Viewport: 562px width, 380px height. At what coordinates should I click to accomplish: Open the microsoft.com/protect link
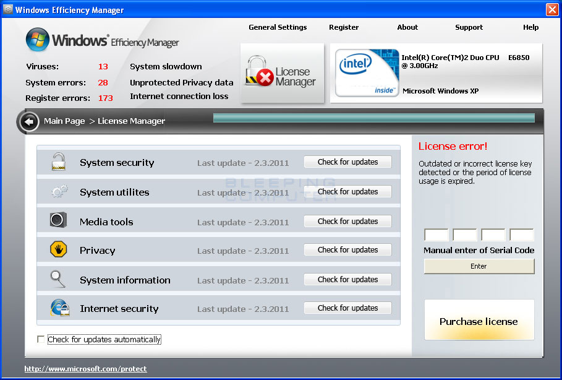pyautogui.click(x=85, y=368)
